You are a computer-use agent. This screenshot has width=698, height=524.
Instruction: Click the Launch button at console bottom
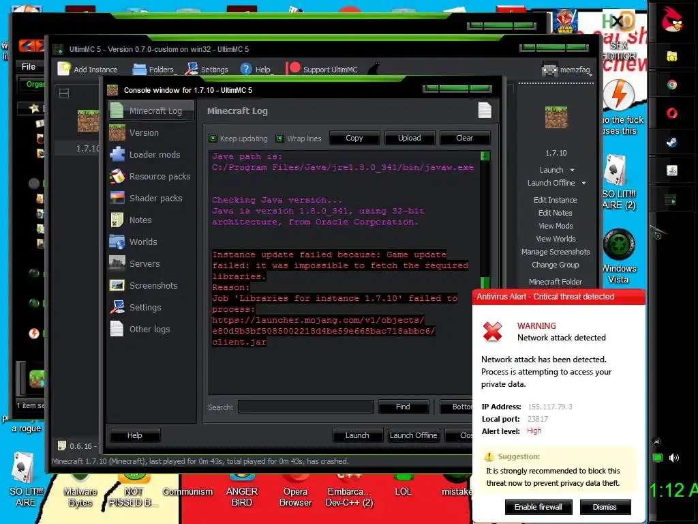[x=357, y=435]
